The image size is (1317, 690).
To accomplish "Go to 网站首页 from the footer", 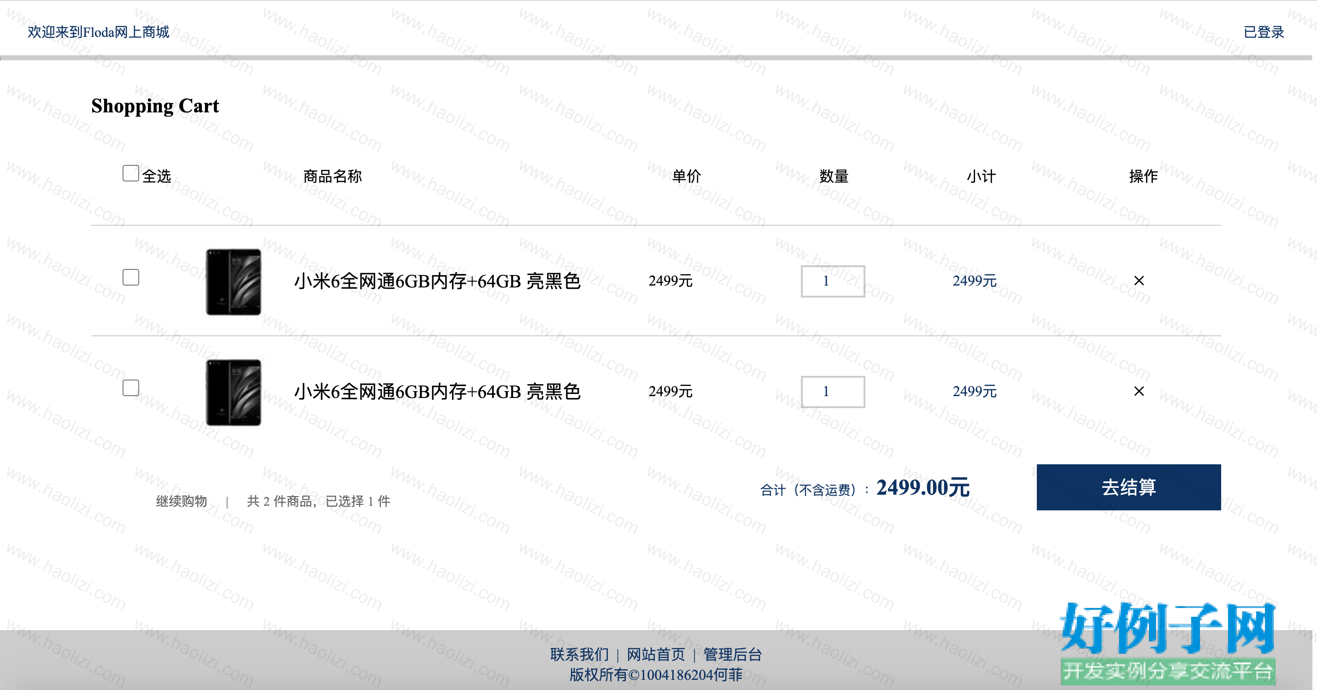I will click(x=656, y=655).
